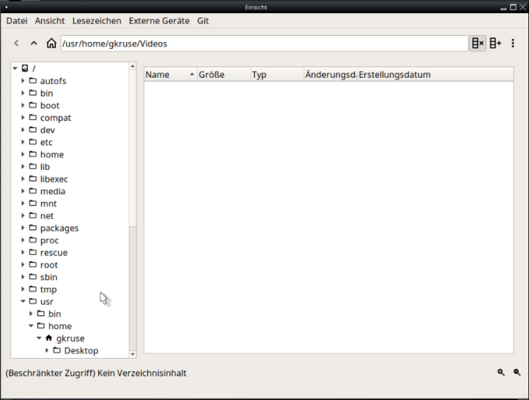
Task: Remove the current pane column
Action: click(x=478, y=43)
